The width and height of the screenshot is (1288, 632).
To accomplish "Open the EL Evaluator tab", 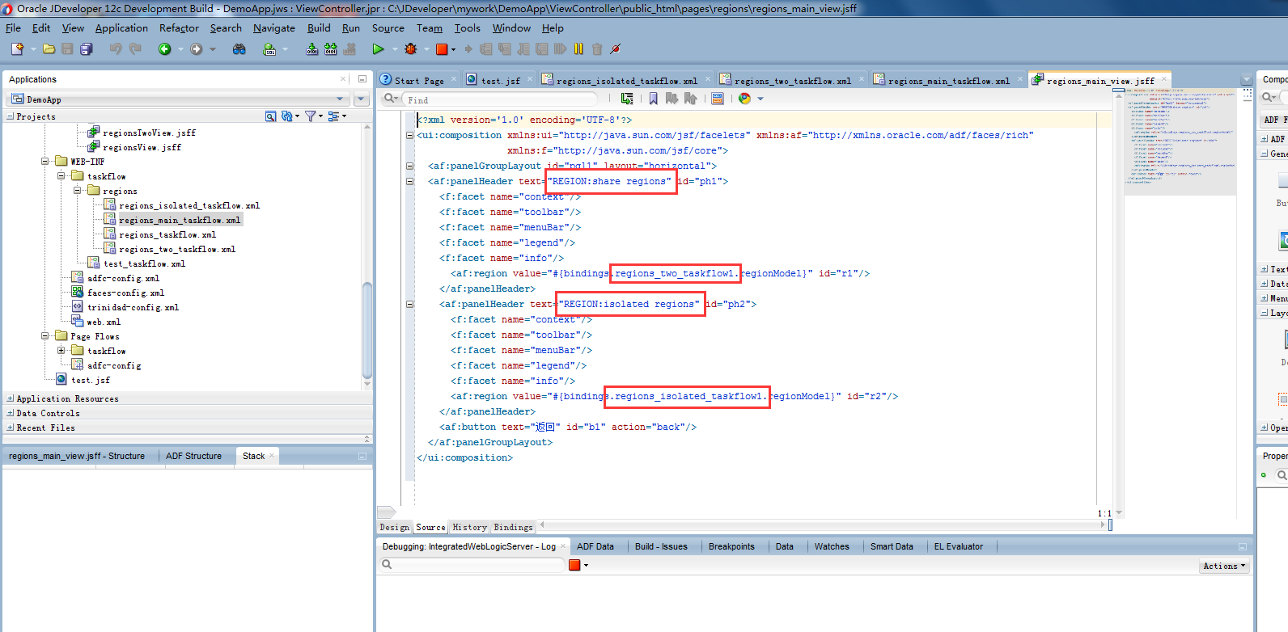I will tap(958, 547).
